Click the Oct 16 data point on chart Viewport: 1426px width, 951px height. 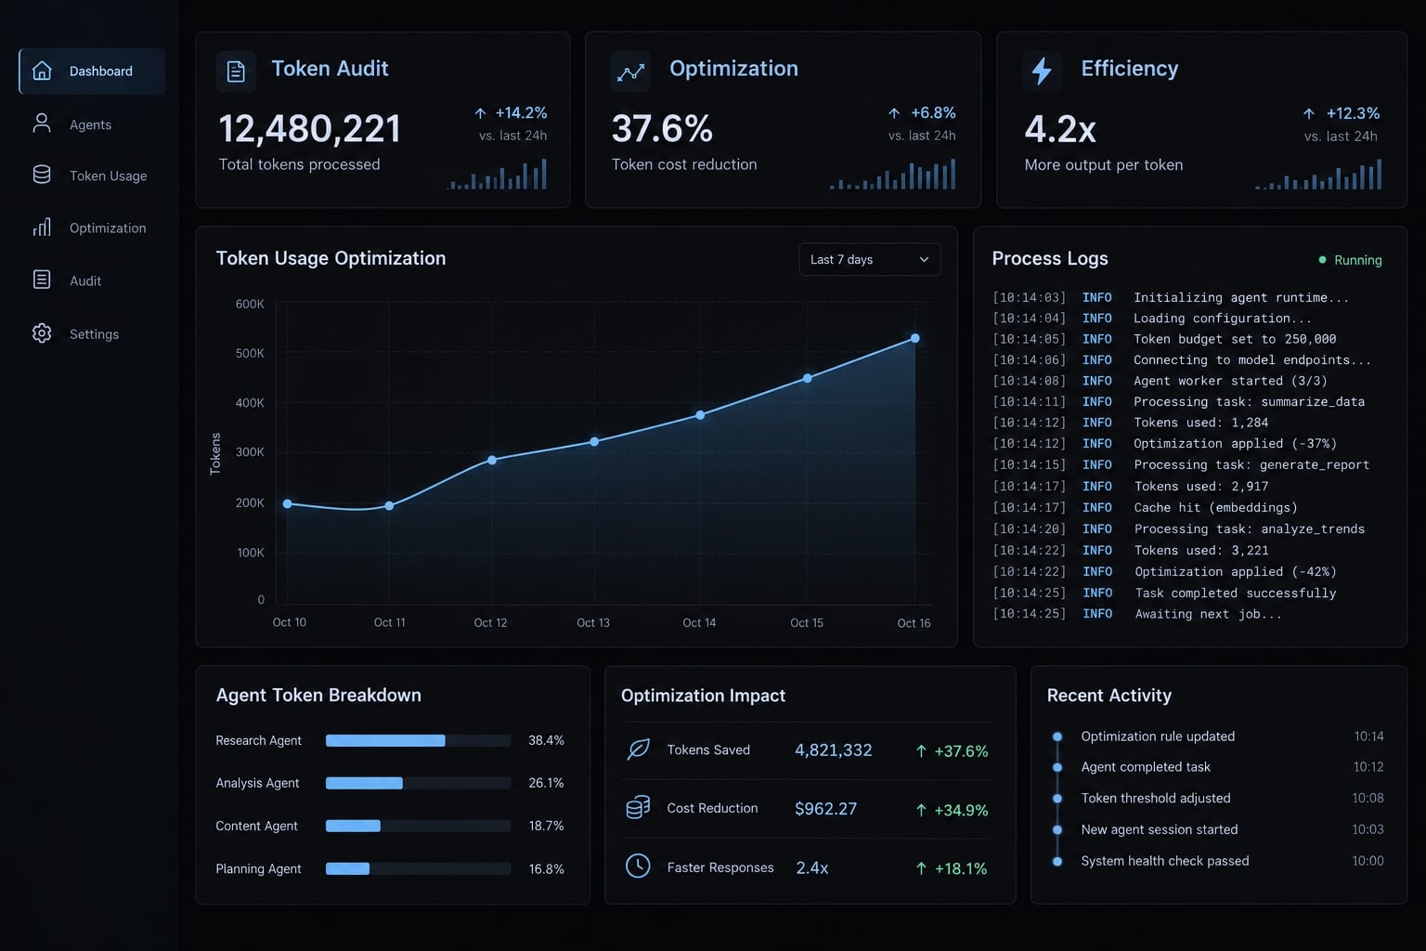(x=915, y=338)
